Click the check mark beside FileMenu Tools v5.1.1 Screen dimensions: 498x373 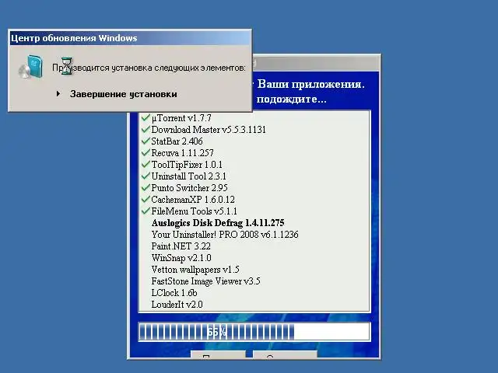click(146, 211)
